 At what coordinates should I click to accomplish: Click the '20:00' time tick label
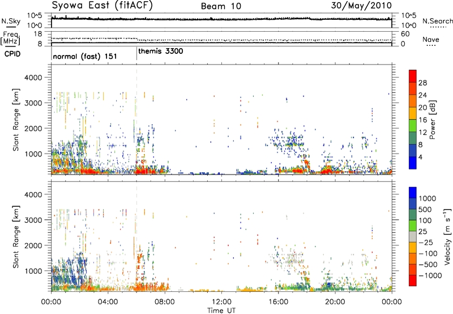point(335,302)
